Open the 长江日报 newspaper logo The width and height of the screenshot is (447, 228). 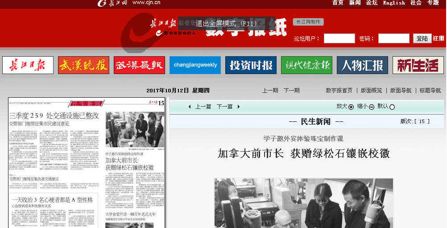point(28,65)
